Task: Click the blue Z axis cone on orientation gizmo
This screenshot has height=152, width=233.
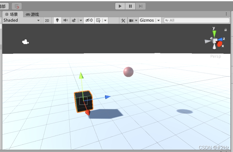Action: pos(220,39)
